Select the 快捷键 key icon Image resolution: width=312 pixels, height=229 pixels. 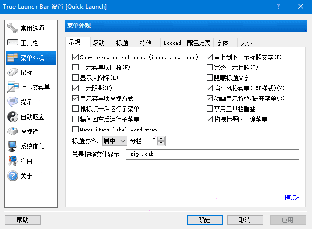click(x=13, y=131)
